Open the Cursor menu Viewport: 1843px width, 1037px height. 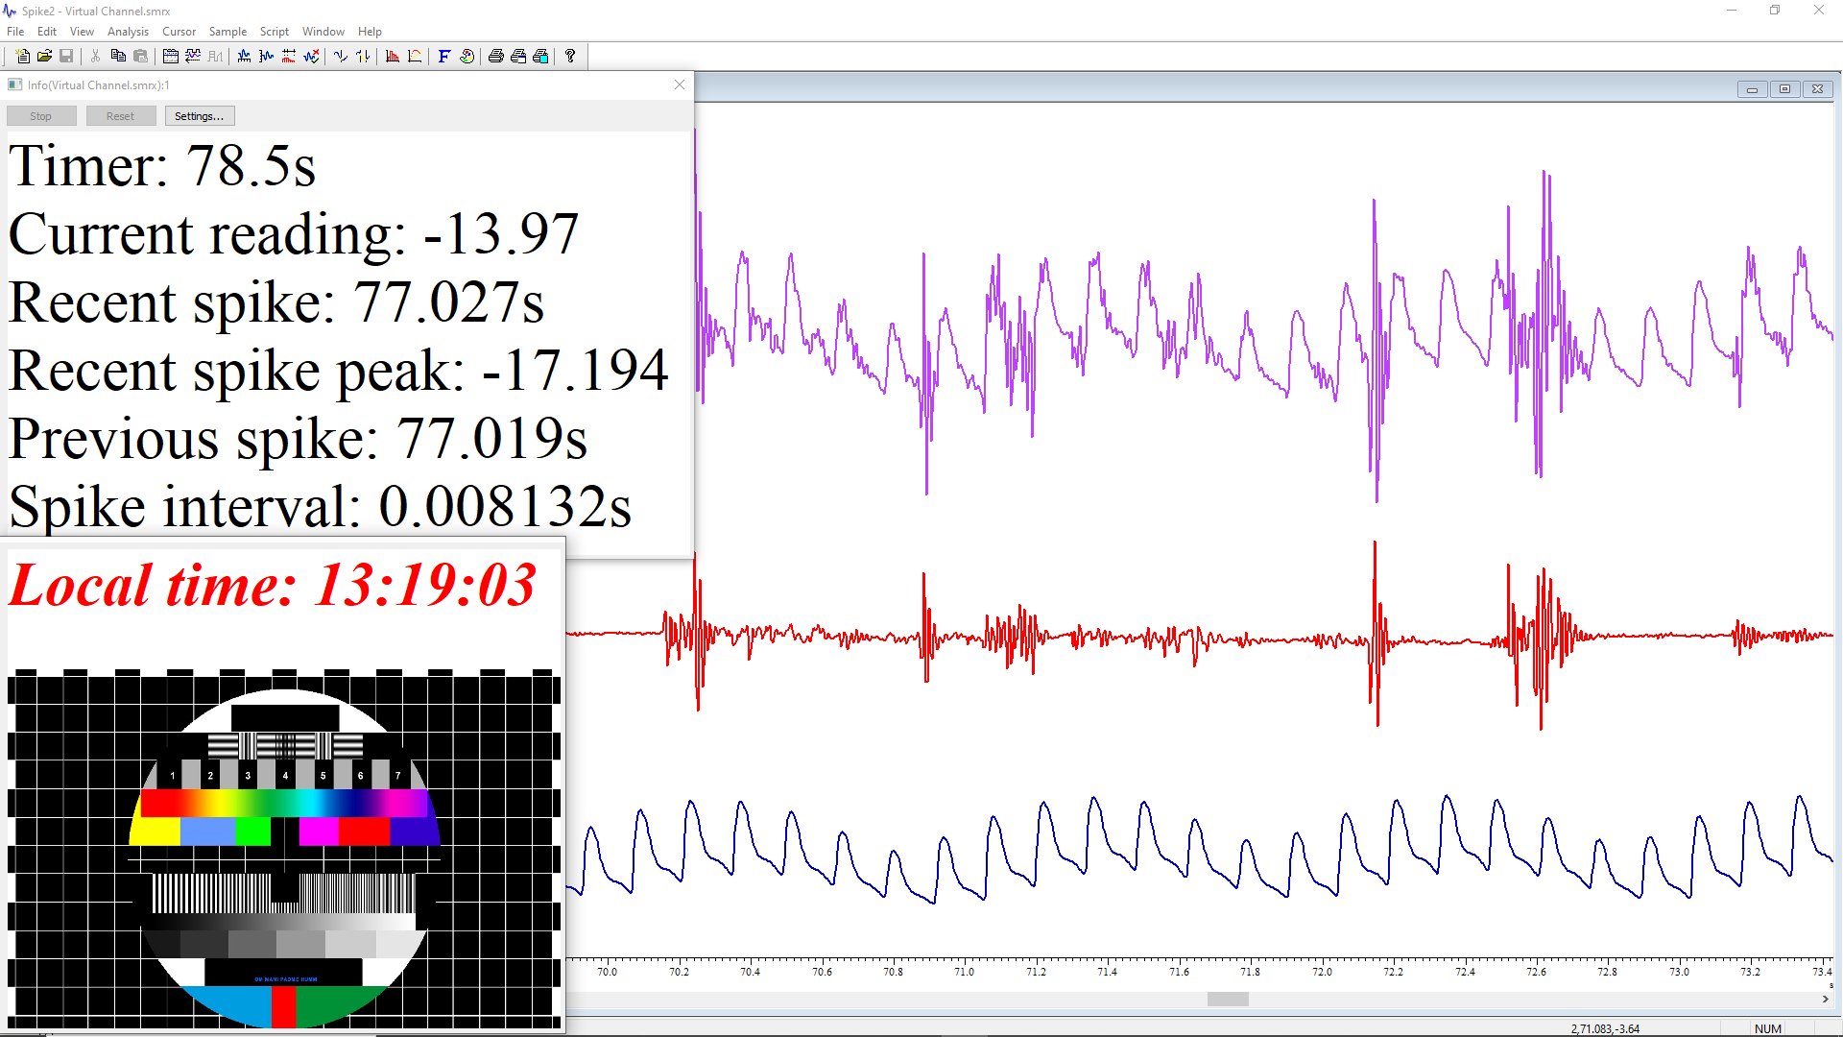(x=179, y=32)
